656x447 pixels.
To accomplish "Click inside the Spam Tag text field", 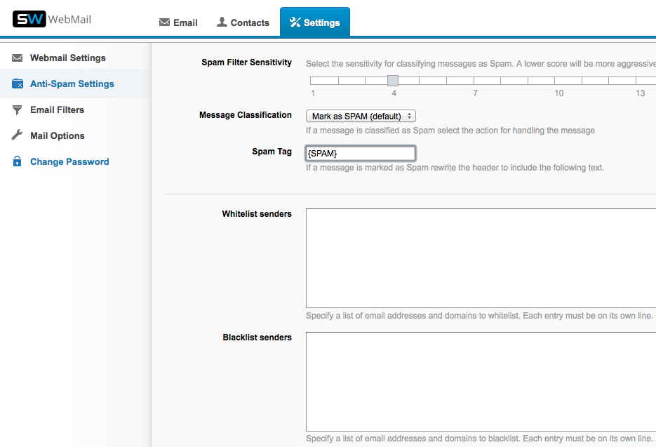I will pos(361,153).
